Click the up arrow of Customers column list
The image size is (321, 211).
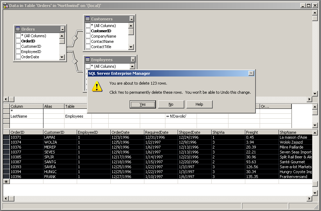tap(131, 25)
